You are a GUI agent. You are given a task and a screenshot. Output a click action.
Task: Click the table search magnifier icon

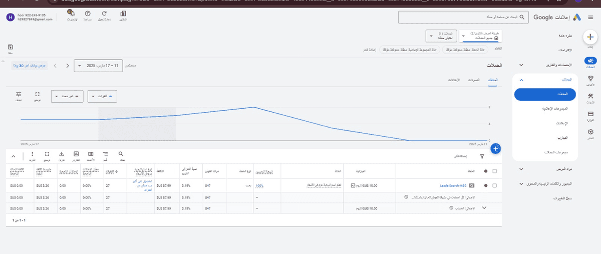[x=121, y=156]
